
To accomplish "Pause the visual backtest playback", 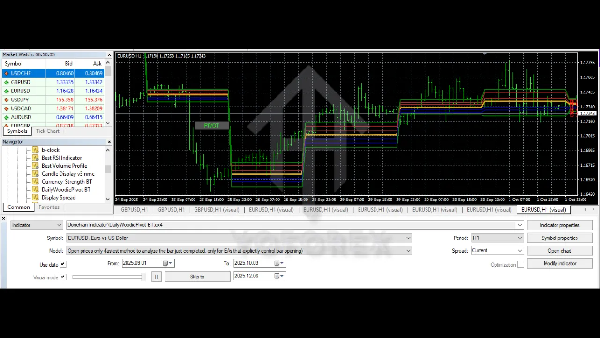I will tap(157, 277).
